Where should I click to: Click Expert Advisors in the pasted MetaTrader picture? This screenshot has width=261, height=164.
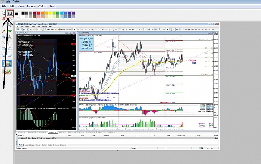[x=65, y=30]
